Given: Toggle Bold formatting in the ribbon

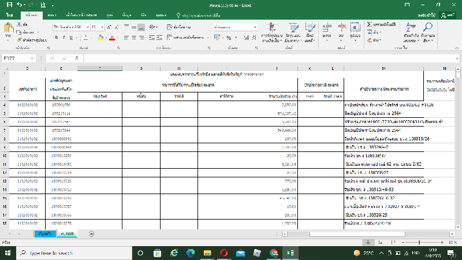Looking at the screenshot, I should pos(55,37).
